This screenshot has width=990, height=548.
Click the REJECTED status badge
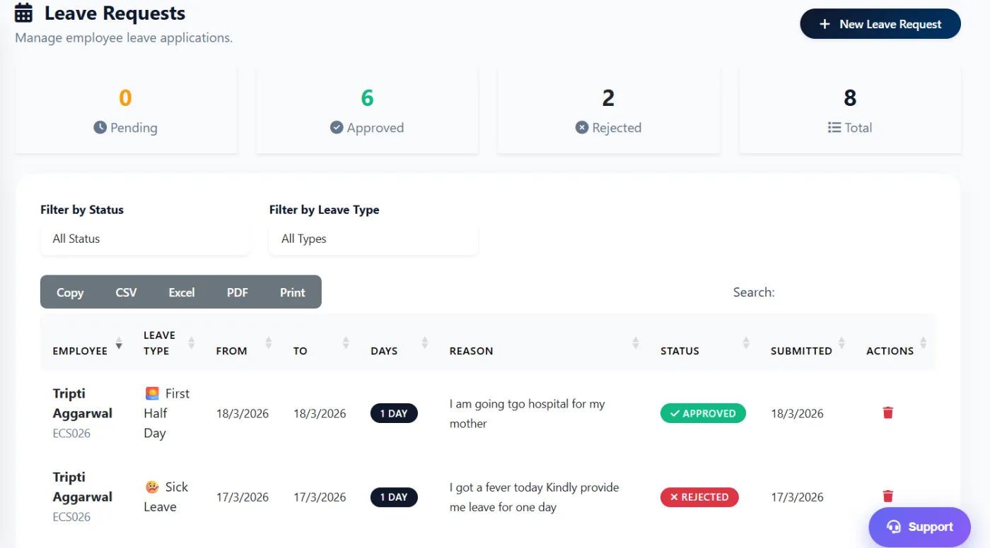point(699,497)
